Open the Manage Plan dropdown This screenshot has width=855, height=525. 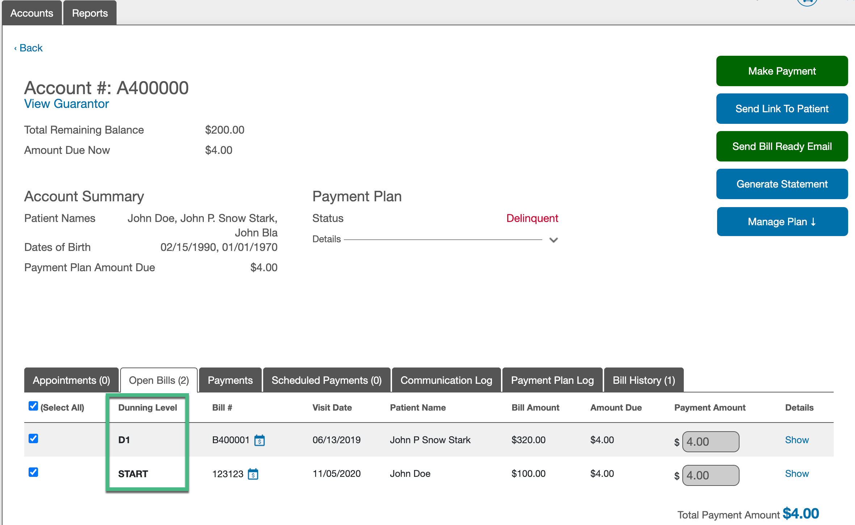(782, 222)
